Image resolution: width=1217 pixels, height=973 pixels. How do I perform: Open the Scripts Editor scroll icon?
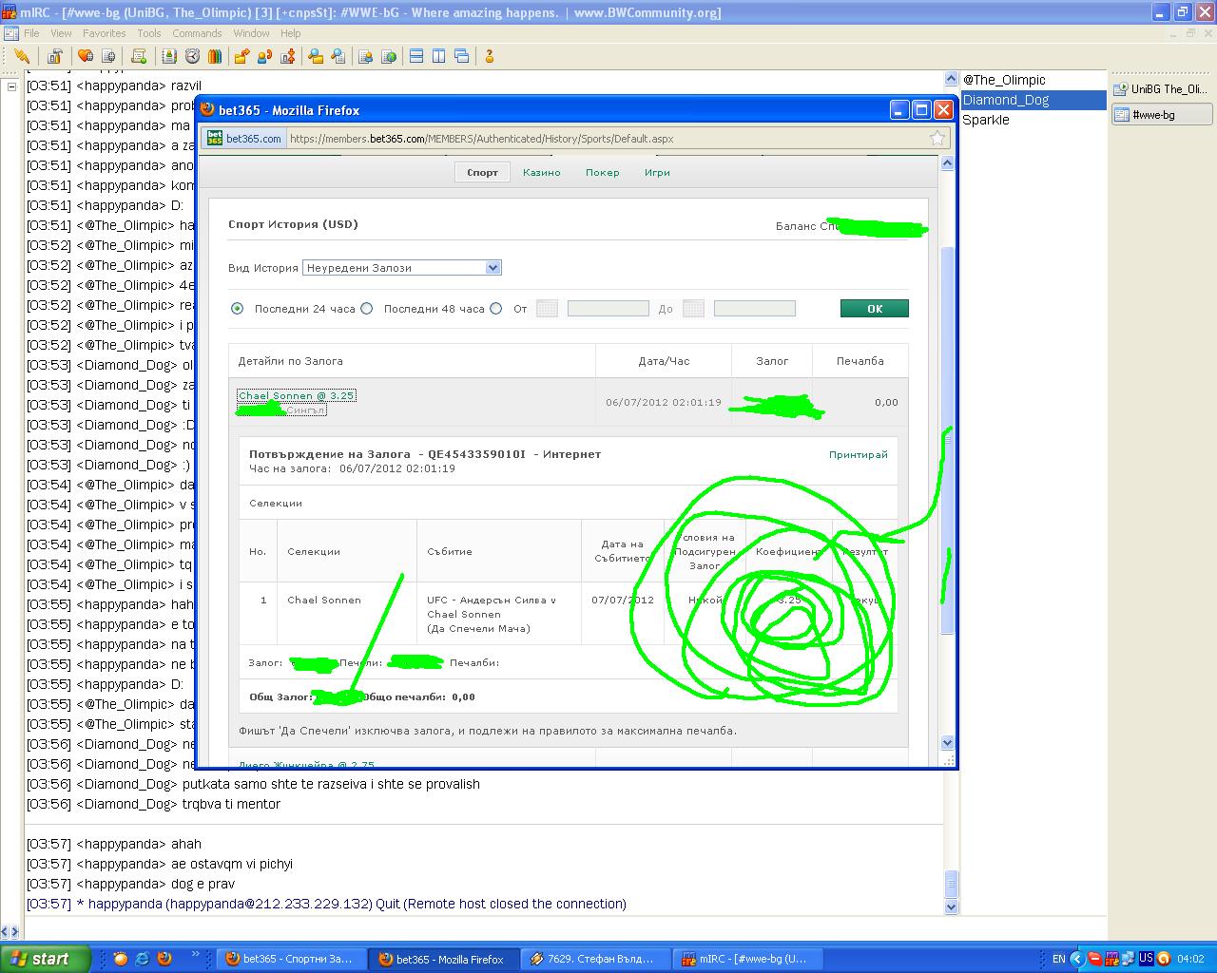click(x=139, y=56)
